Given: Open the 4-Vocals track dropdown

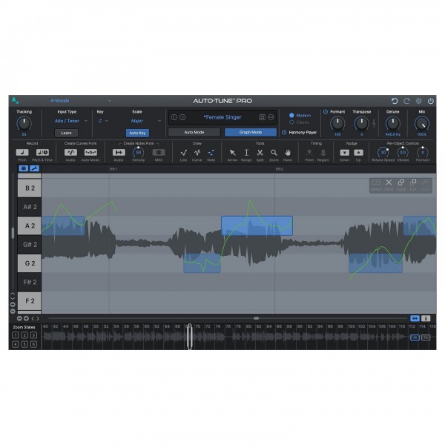Looking at the screenshot, I should [81, 101].
